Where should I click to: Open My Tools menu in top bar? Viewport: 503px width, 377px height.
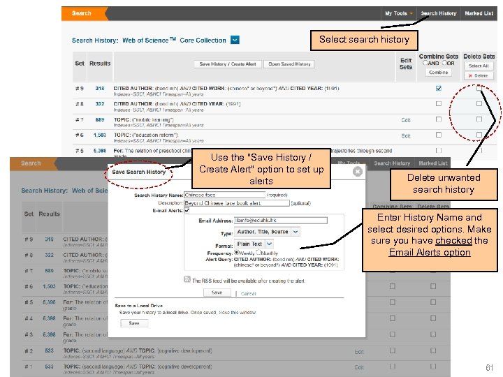[x=399, y=13]
